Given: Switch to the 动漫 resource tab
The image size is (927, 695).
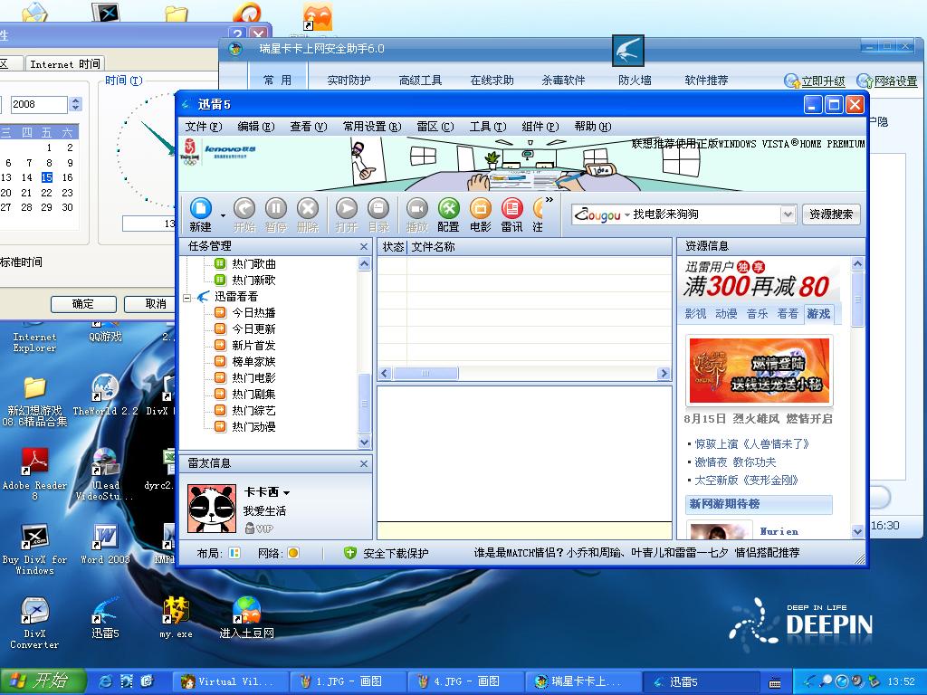Looking at the screenshot, I should click(x=726, y=314).
